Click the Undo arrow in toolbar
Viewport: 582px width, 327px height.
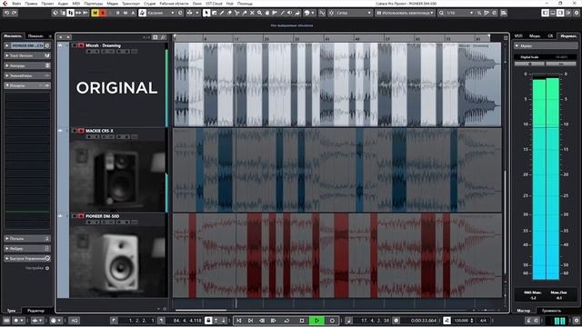coord(6,13)
